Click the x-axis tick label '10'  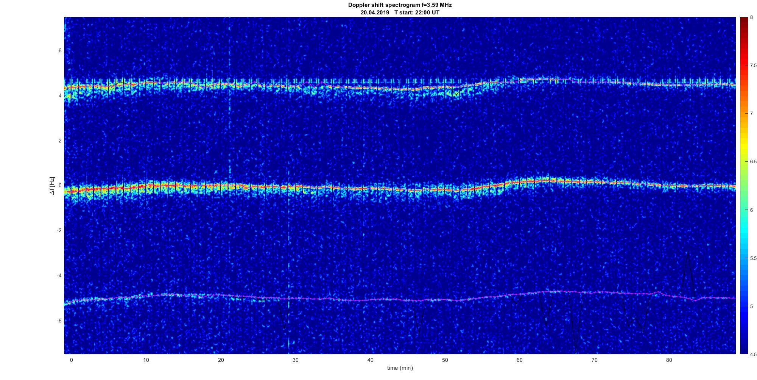coord(146,360)
